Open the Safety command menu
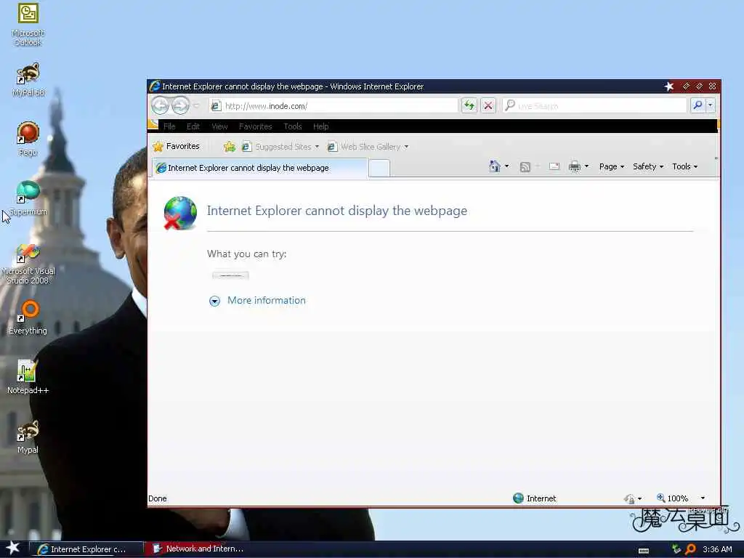 point(647,166)
